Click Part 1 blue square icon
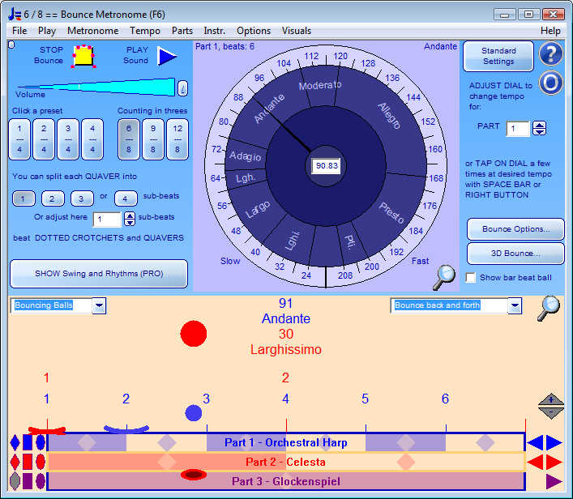The image size is (573, 499). tap(28, 442)
